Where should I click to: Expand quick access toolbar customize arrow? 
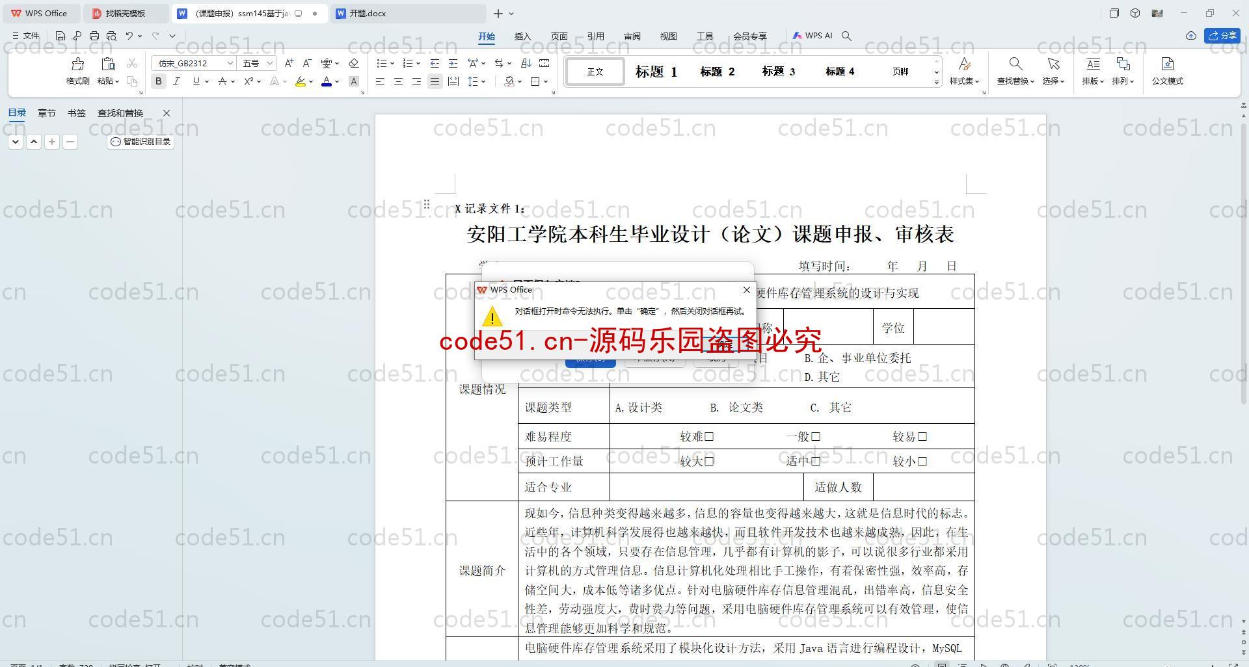click(172, 36)
